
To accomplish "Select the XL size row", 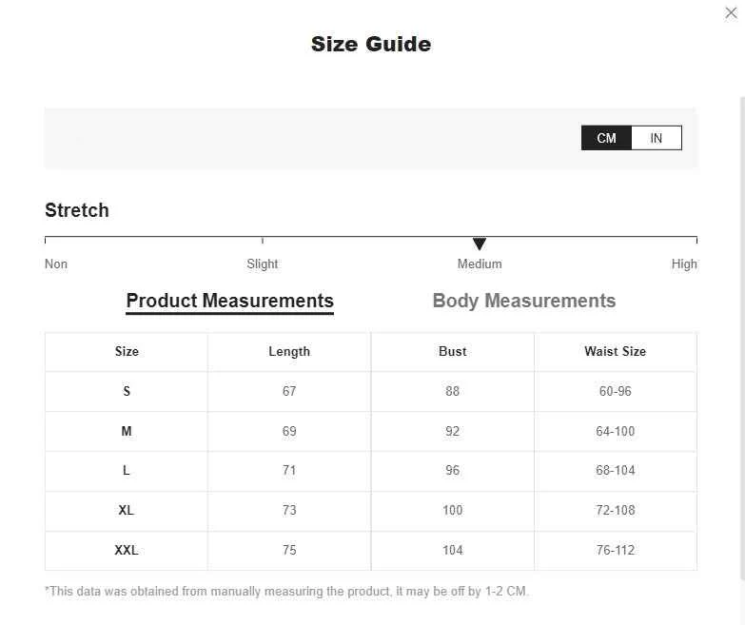I will [x=371, y=511].
